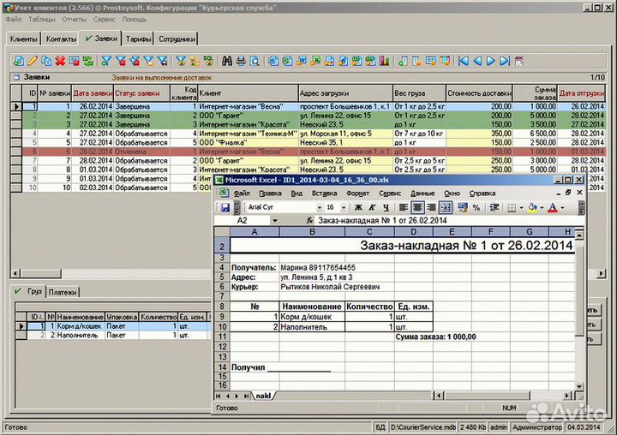This screenshot has height=435, width=617.
Task: Switch to the Платежи tab
Action: pyautogui.click(x=61, y=292)
